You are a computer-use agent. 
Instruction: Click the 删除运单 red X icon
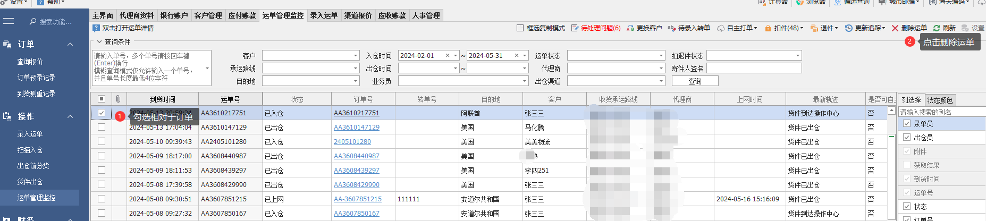click(895, 28)
